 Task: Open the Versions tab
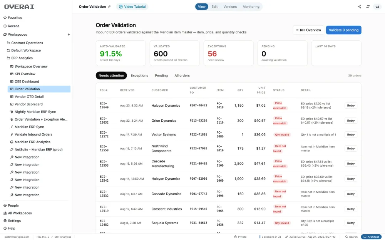[230, 7]
